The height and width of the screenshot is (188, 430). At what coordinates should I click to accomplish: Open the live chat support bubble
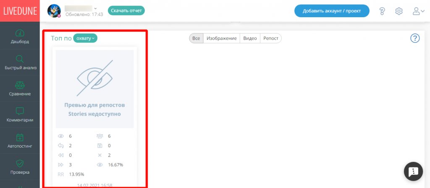pyautogui.click(x=413, y=171)
